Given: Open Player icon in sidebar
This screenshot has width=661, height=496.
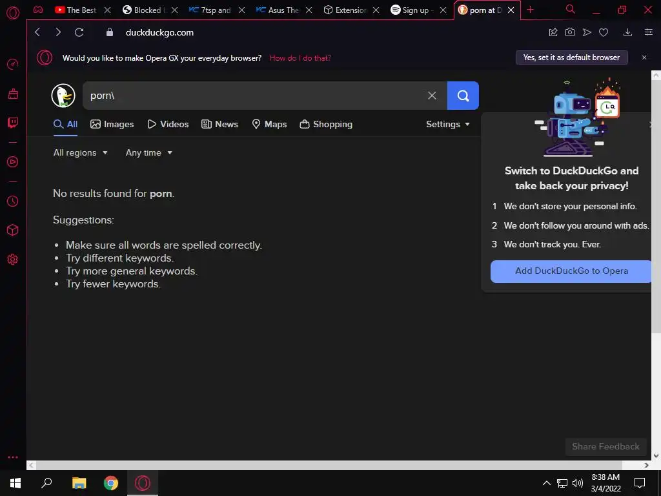Looking at the screenshot, I should (x=13, y=162).
